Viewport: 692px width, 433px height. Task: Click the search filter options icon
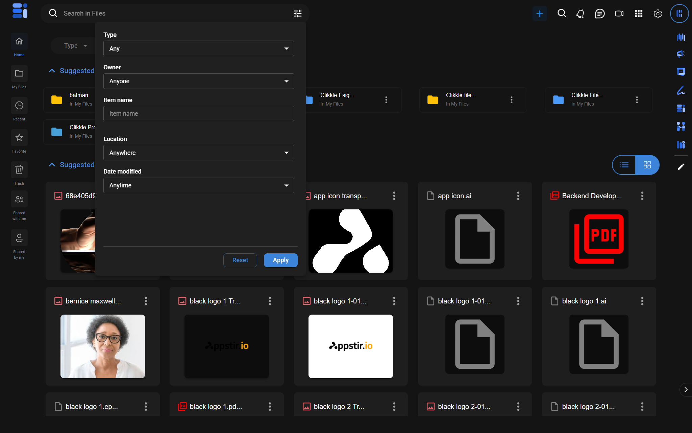(297, 14)
